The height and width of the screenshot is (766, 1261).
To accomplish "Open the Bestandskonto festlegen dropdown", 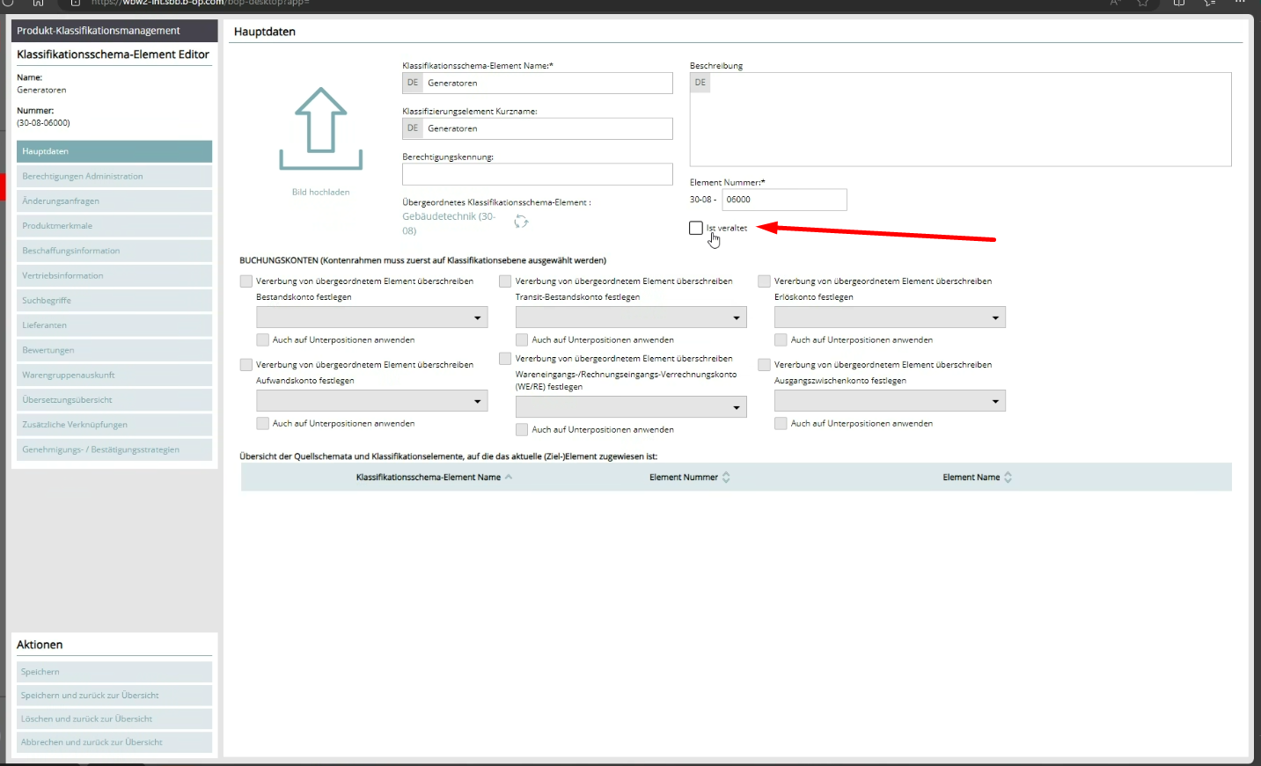I will [x=371, y=317].
